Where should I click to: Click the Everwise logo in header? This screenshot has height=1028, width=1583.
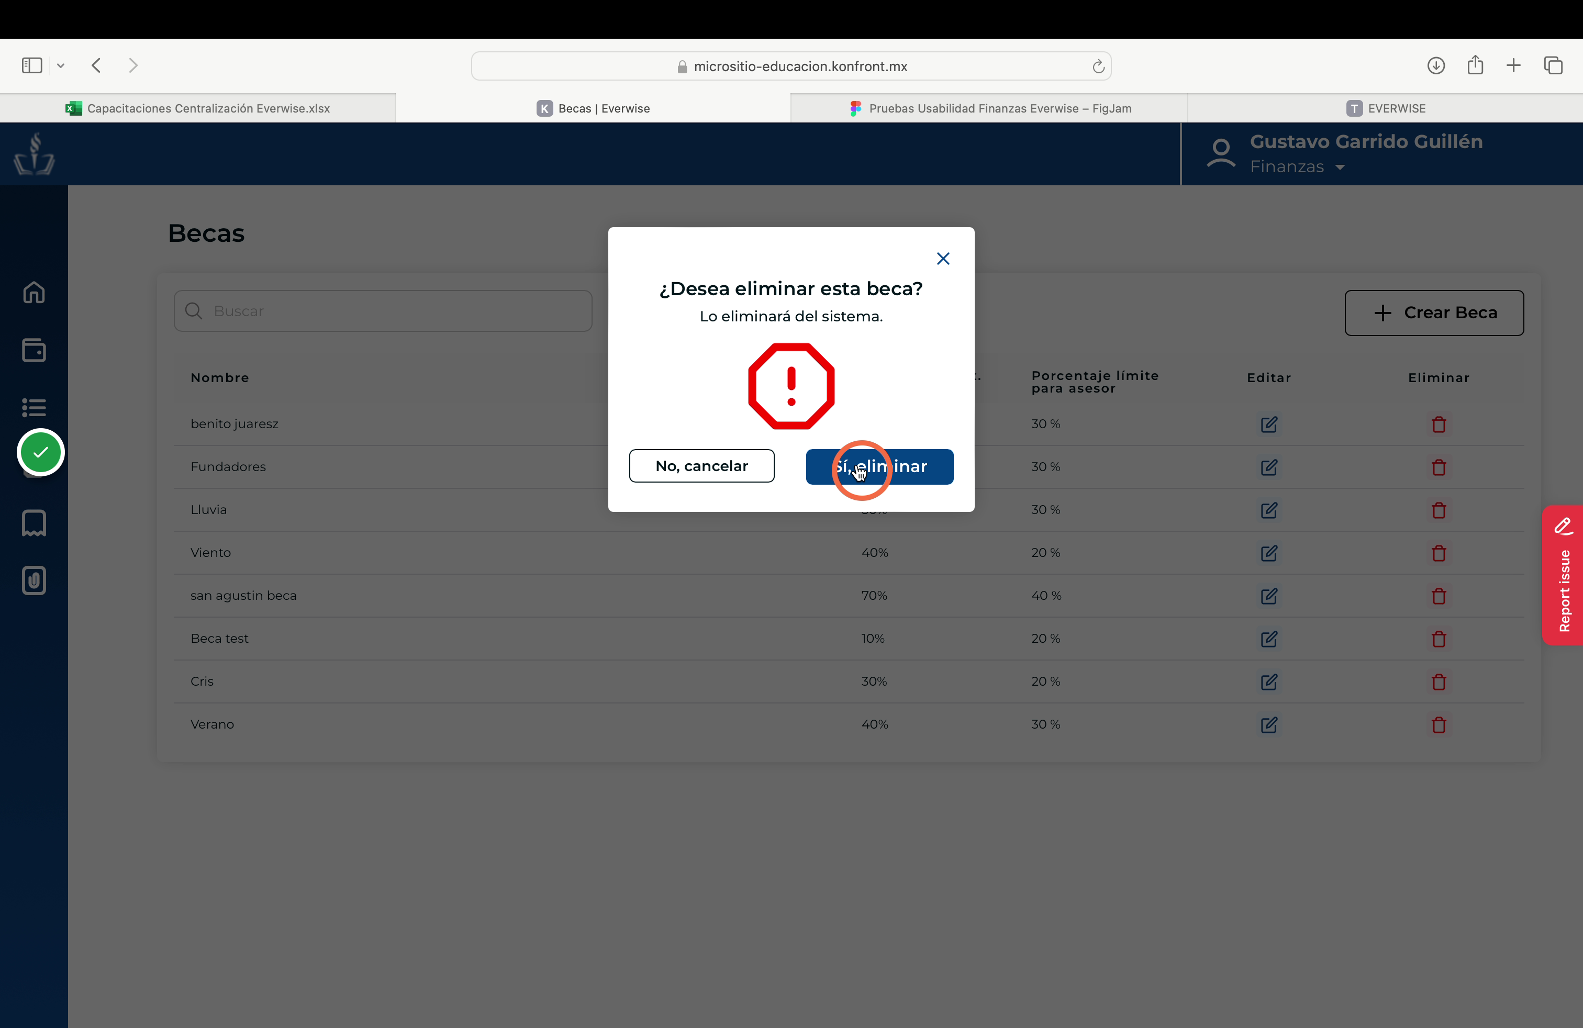point(34,154)
